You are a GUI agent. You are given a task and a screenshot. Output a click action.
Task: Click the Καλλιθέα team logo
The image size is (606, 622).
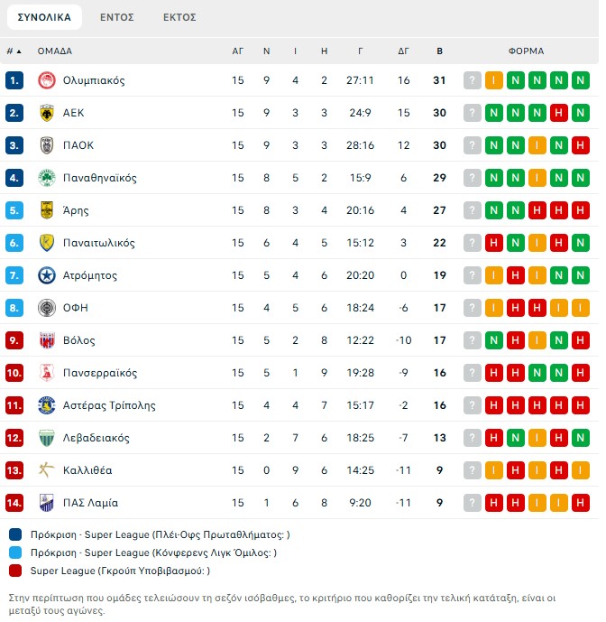click(x=47, y=470)
